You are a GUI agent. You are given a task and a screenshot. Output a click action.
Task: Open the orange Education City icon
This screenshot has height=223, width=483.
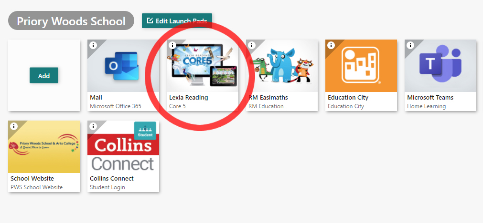pyautogui.click(x=361, y=66)
